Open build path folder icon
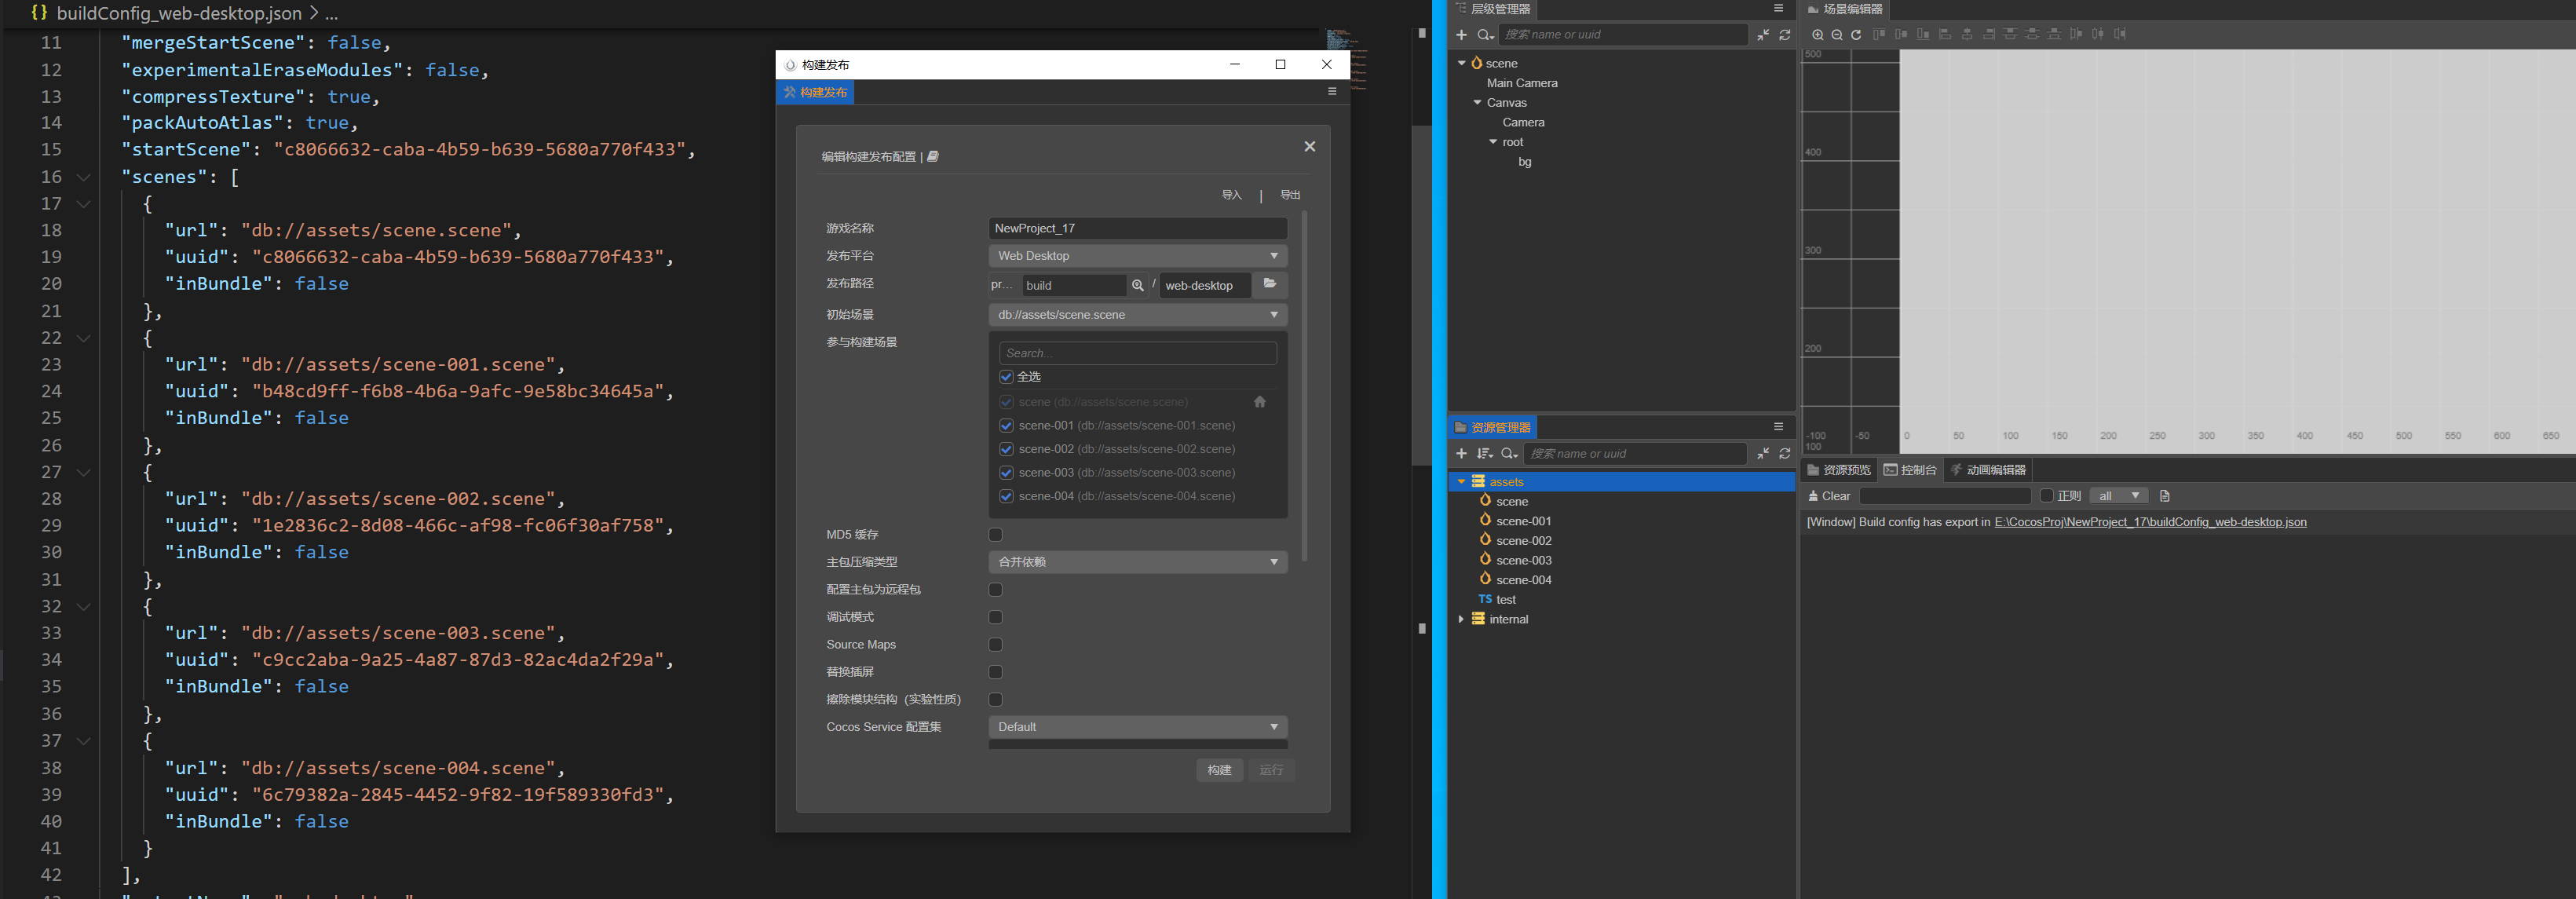2576x899 pixels. point(1270,284)
